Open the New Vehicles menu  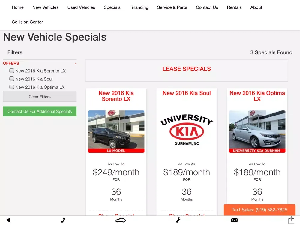tap(46, 7)
